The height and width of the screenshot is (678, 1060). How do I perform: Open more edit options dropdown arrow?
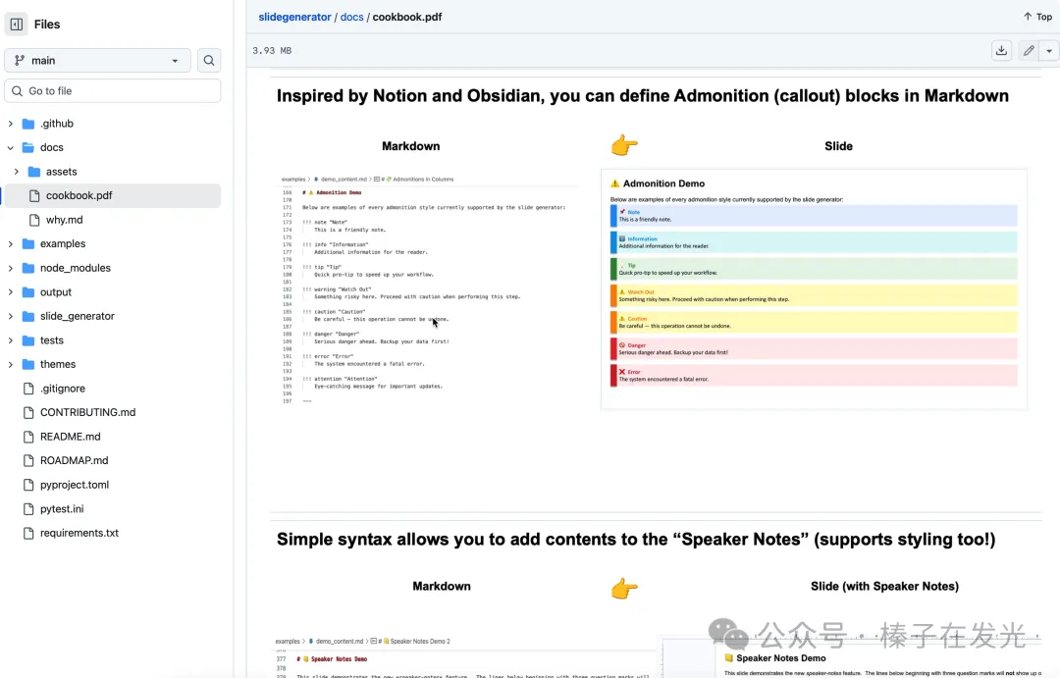click(x=1049, y=51)
